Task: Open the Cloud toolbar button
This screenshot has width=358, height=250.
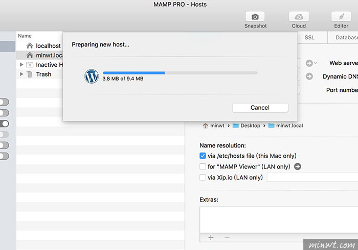Action: tap(299, 17)
